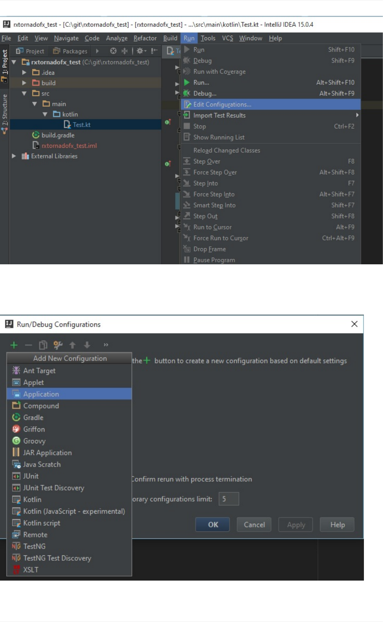The width and height of the screenshot is (383, 622).
Task: Expand the build folder
Action: (24, 83)
